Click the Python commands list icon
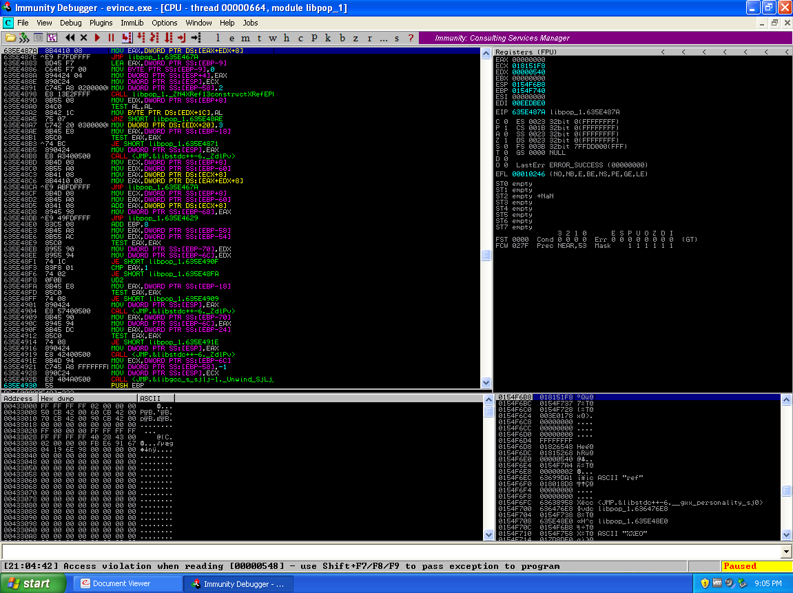Viewport: 793px width, 593px height. [x=38, y=38]
